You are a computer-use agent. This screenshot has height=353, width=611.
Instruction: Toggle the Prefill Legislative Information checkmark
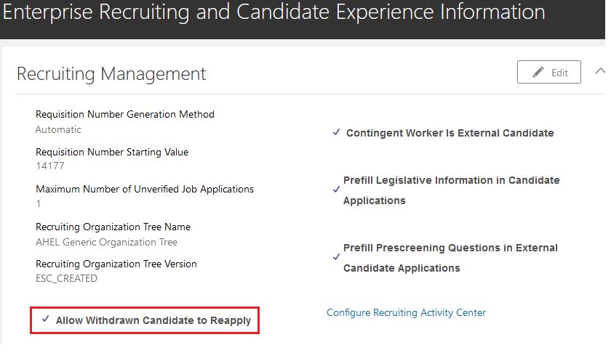click(x=336, y=190)
